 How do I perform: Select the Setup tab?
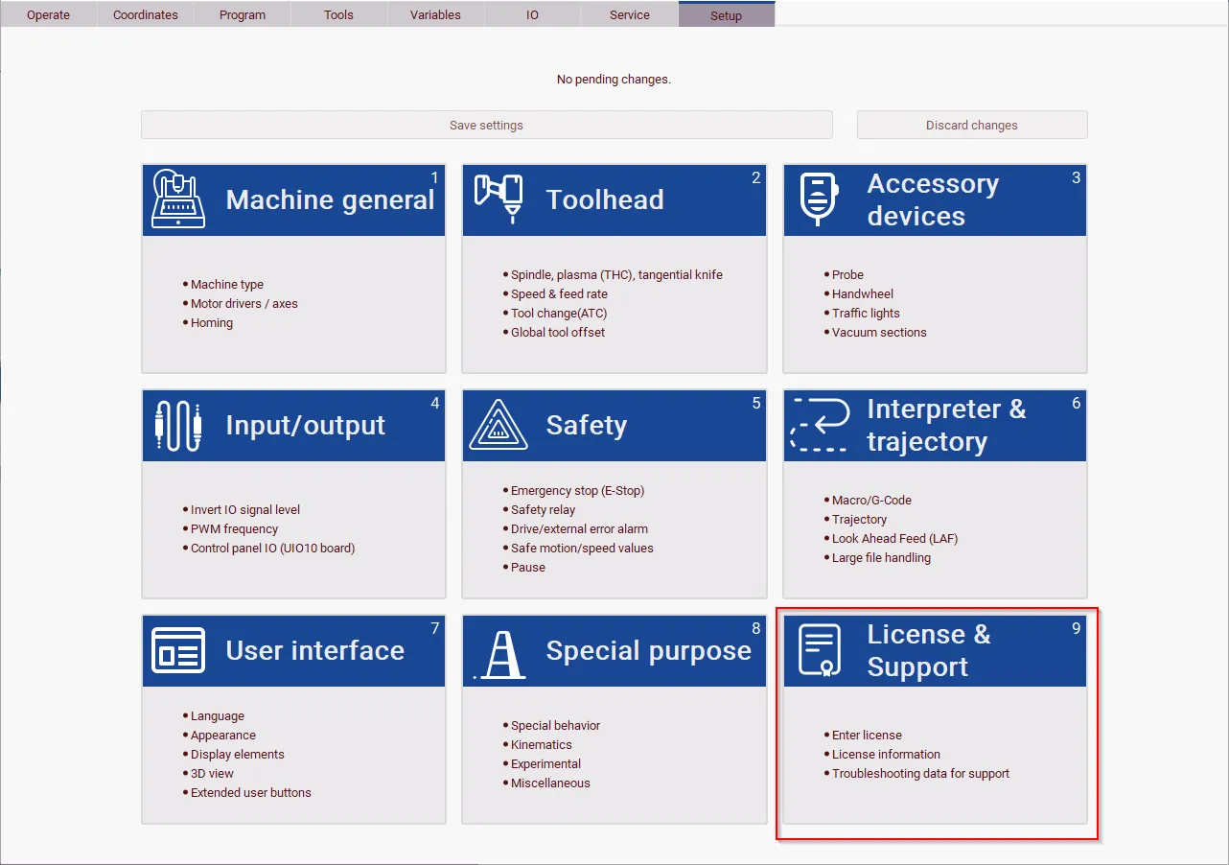(727, 14)
